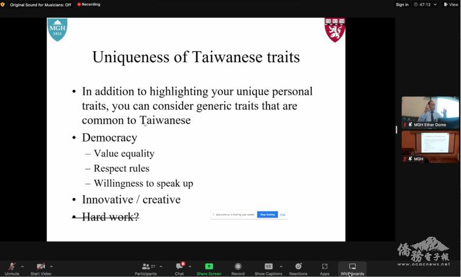This screenshot has width=461, height=277.
Task: Open the Apps panel
Action: click(324, 267)
